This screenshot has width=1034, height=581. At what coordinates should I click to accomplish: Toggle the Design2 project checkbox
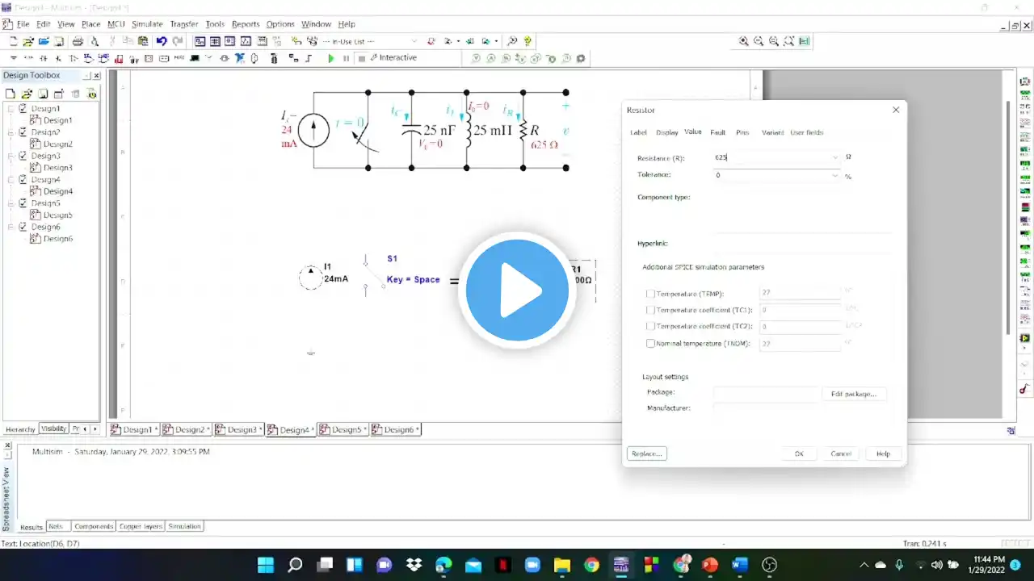23,132
